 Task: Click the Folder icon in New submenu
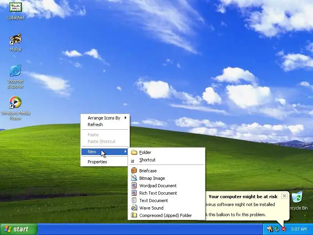coord(134,152)
